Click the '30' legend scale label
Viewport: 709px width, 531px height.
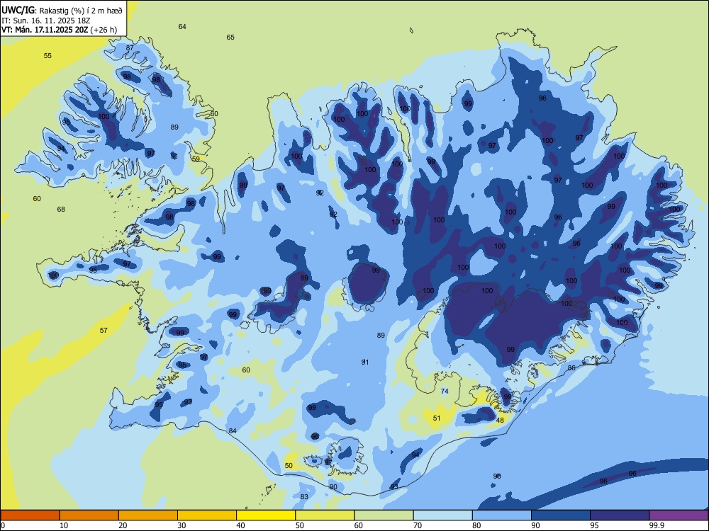(x=182, y=525)
